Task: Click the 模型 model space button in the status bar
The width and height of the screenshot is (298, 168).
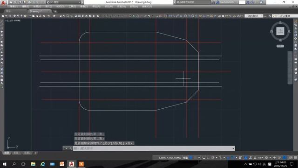Action: pos(185,158)
